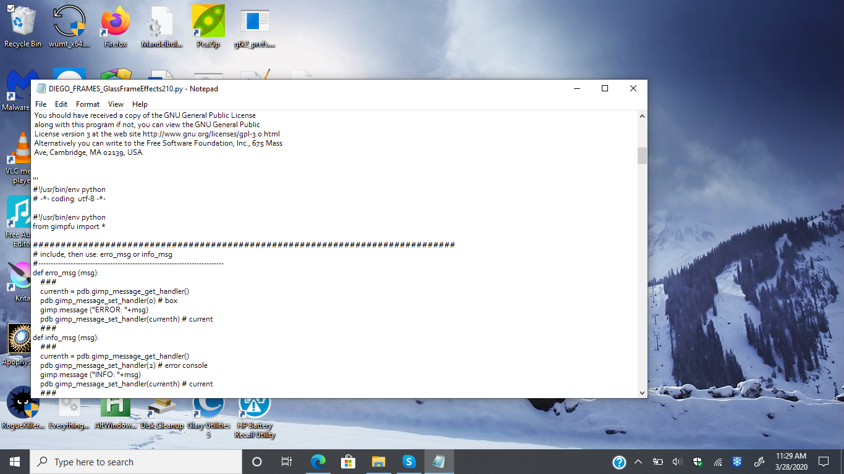Open the Help menu
Image resolution: width=844 pixels, height=474 pixels.
point(140,104)
